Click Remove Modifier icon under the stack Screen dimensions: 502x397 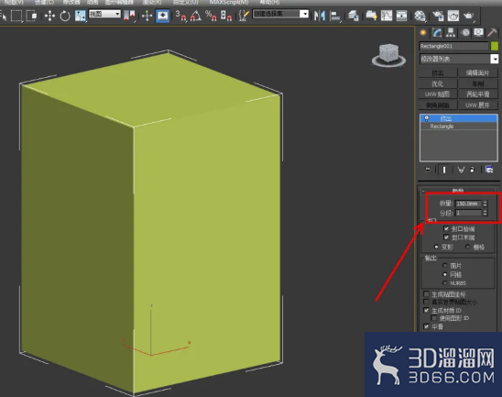click(x=472, y=170)
